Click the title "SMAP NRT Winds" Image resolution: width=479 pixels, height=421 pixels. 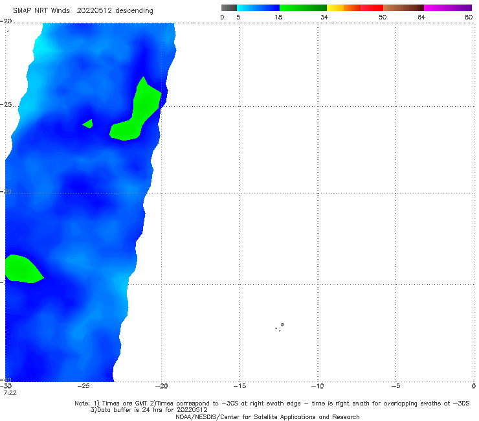pos(41,10)
